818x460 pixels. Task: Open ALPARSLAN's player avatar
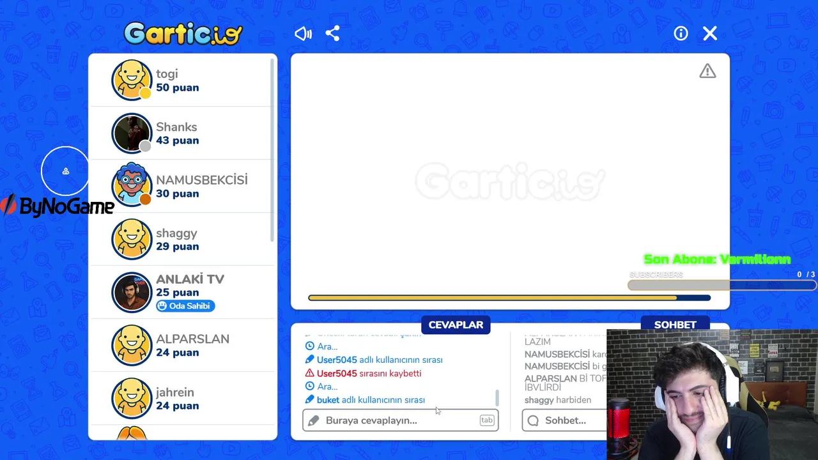point(132,345)
